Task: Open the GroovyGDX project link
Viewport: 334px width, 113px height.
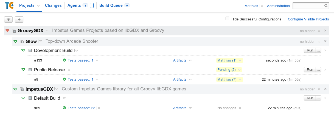Action: 30,30
